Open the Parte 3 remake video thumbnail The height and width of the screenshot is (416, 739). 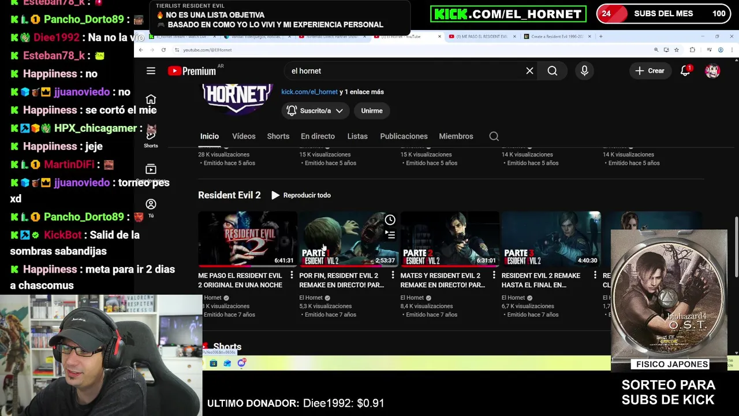pyautogui.click(x=551, y=239)
